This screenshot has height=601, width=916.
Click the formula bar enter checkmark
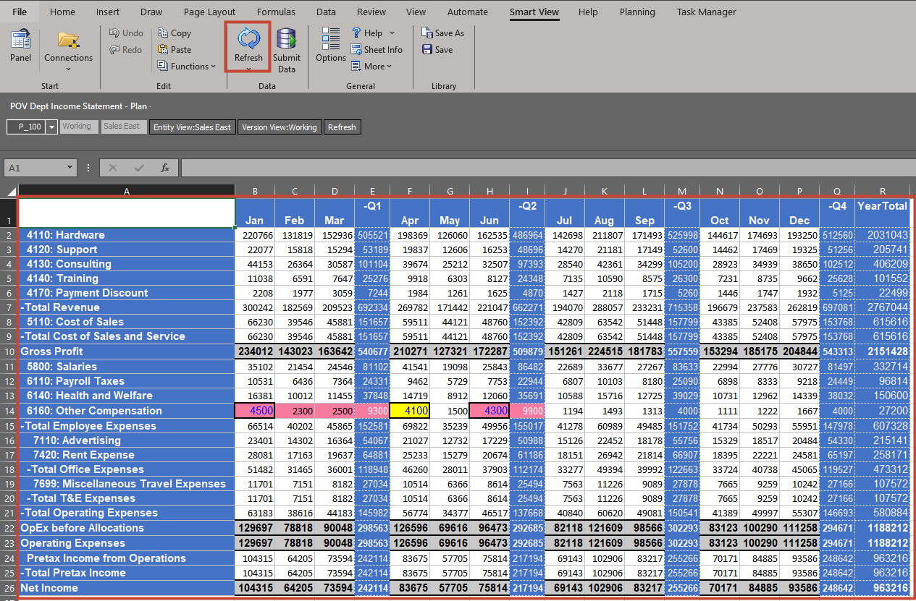pos(139,168)
